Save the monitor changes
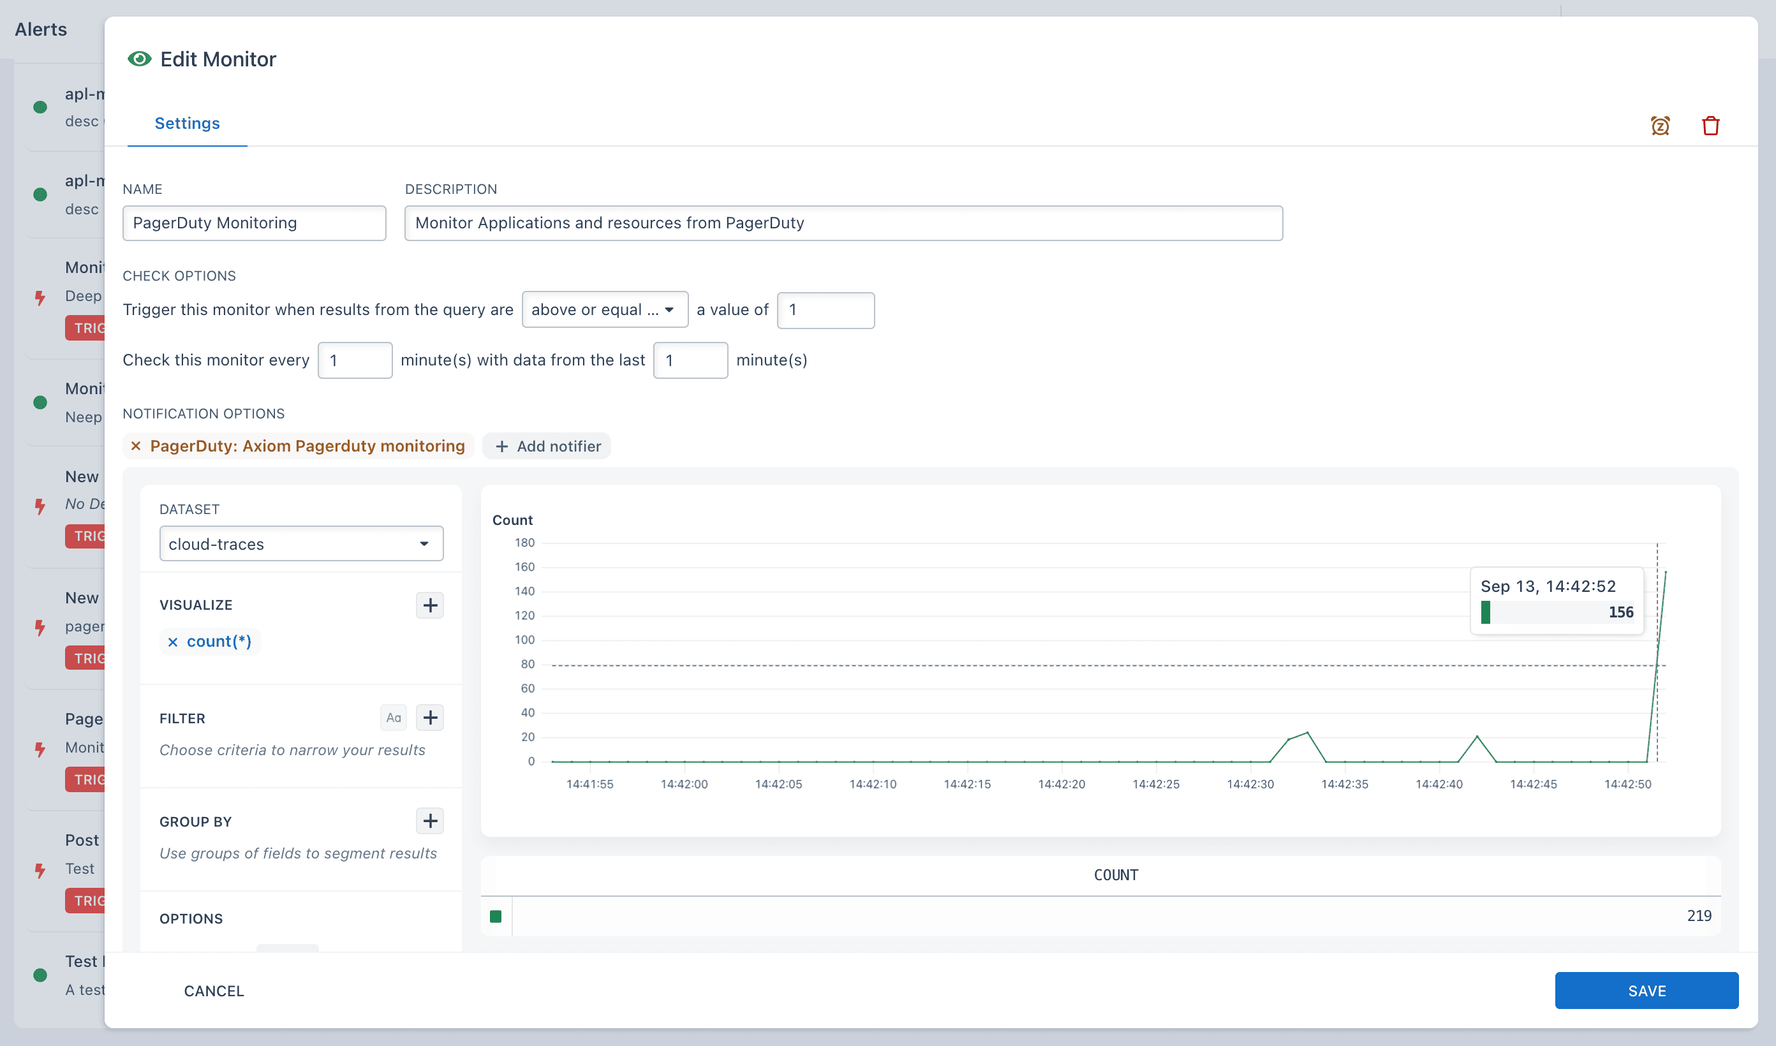This screenshot has width=1776, height=1046. (1647, 991)
